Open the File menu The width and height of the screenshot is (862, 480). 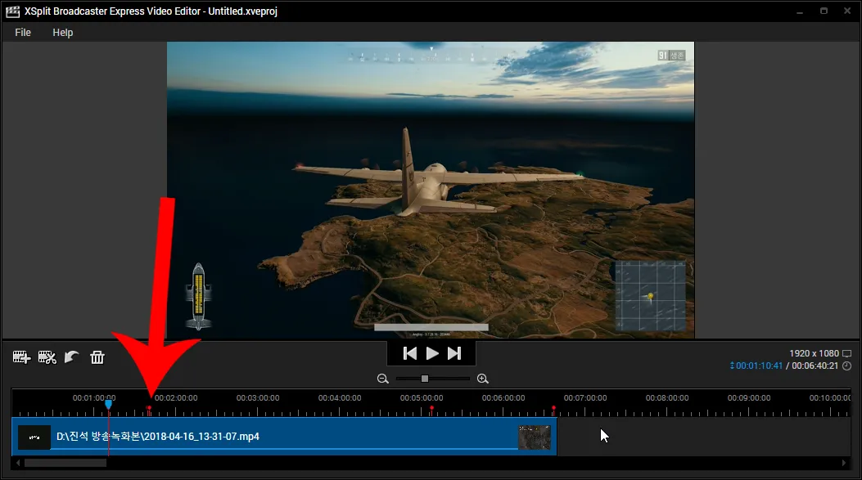[x=23, y=33]
